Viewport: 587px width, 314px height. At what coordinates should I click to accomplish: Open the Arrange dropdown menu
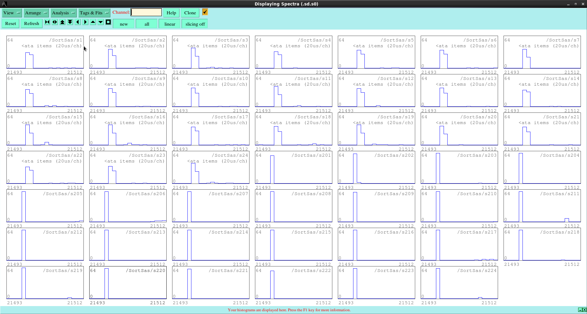click(x=36, y=13)
